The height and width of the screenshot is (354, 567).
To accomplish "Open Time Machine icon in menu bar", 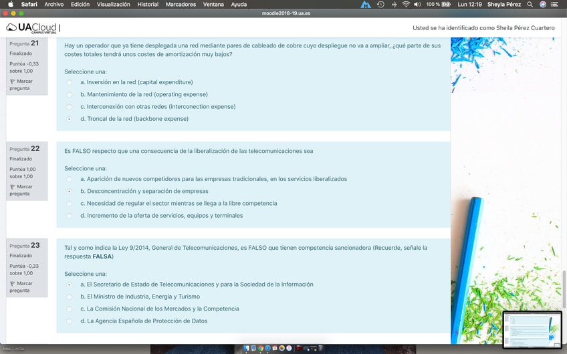I will point(380,4).
